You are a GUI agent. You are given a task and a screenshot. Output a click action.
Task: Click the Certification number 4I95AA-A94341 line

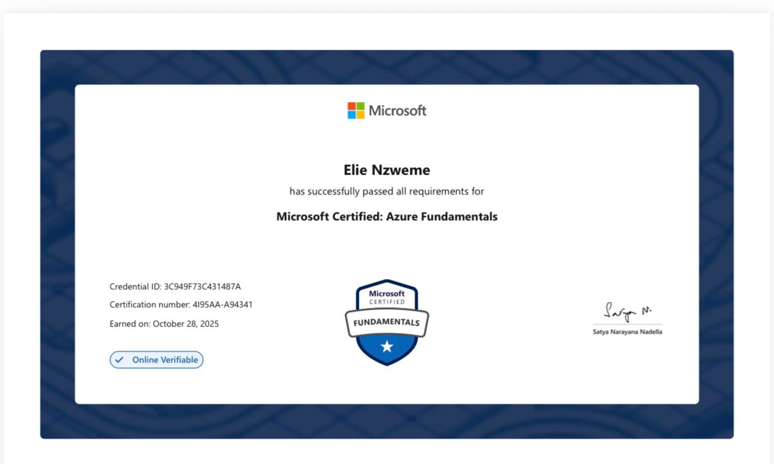coord(181,304)
